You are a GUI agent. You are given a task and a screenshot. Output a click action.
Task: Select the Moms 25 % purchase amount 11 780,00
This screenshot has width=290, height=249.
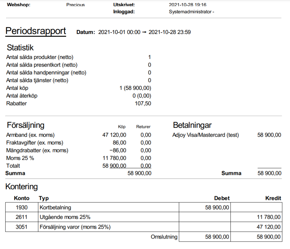click(114, 158)
